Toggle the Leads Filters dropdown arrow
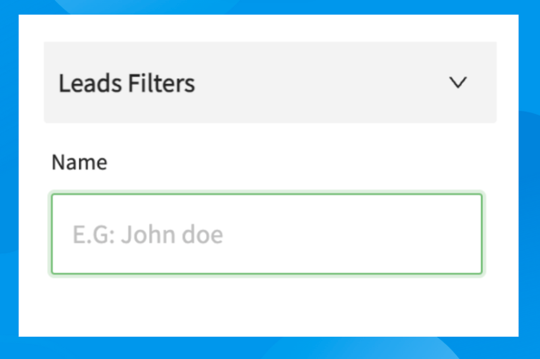The image size is (540, 359). (458, 82)
